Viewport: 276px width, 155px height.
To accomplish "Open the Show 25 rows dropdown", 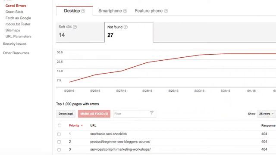I will coord(266,114).
